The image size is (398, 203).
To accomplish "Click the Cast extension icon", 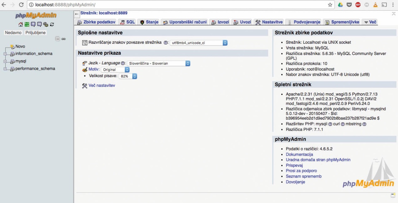I will coord(384,5).
